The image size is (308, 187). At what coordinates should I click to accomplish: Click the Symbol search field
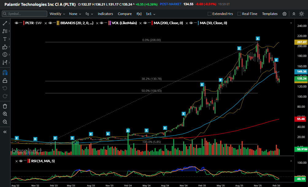pyautogui.click(x=25, y=14)
